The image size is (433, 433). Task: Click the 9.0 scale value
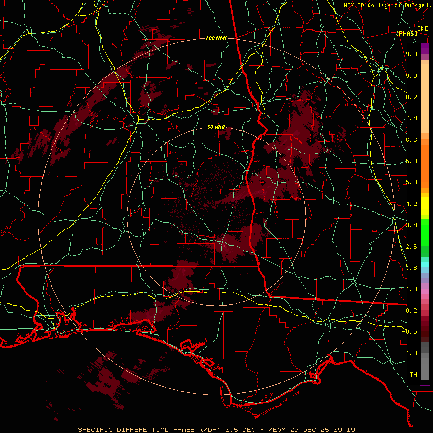click(x=411, y=76)
